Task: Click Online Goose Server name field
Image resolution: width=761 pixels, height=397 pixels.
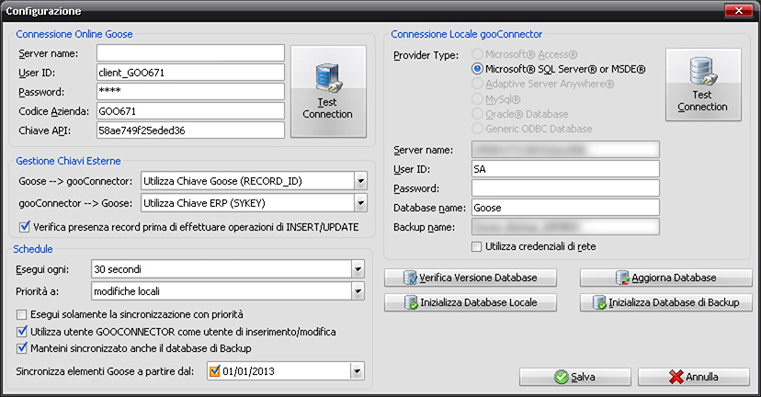Action: (190, 53)
